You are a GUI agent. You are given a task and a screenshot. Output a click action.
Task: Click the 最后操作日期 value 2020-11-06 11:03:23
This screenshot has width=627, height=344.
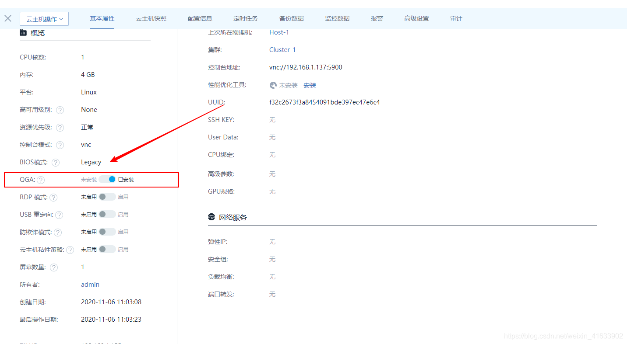point(111,320)
